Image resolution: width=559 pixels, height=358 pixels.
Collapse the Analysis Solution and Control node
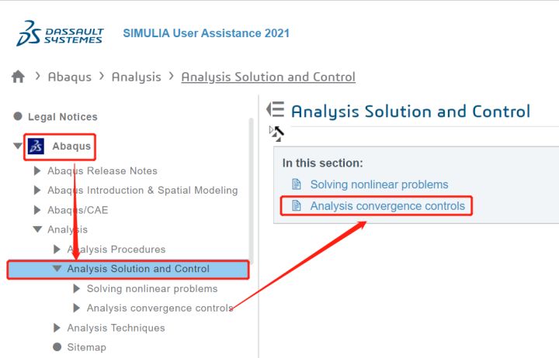pos(57,268)
